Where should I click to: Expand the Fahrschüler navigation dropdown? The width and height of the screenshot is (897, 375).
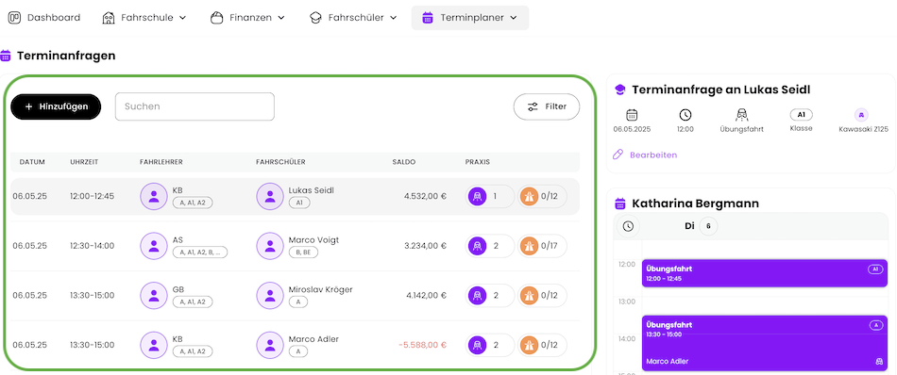(x=353, y=18)
